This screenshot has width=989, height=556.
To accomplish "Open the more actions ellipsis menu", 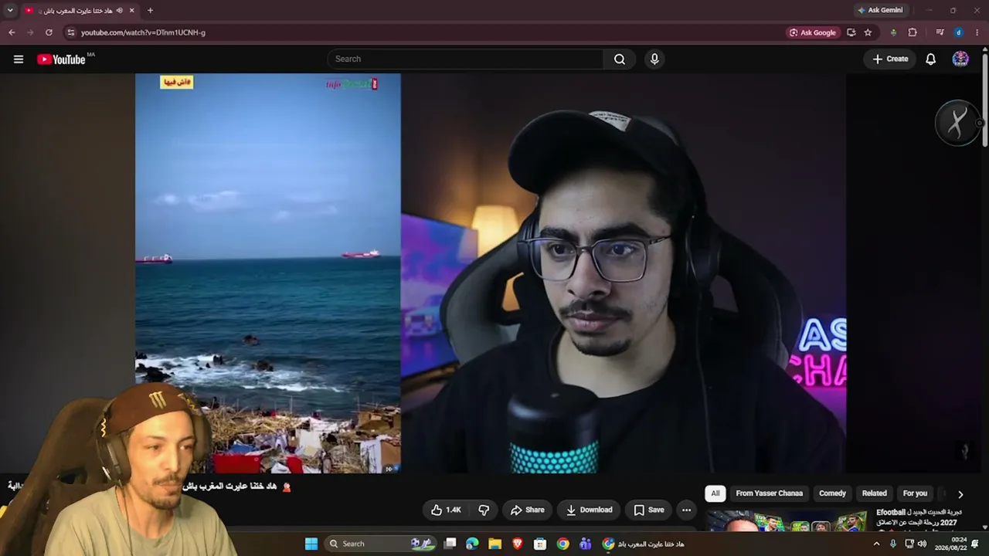I will 686,510.
